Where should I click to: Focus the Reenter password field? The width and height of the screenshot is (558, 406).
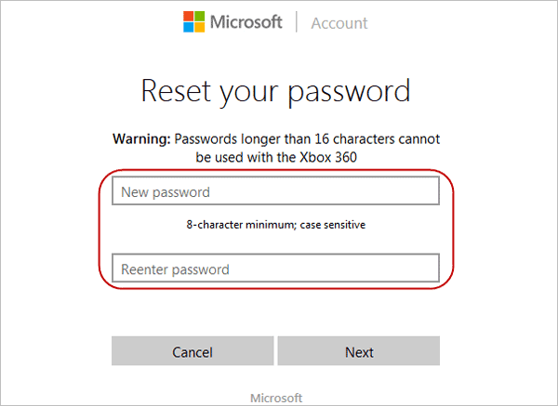pyautogui.click(x=275, y=269)
